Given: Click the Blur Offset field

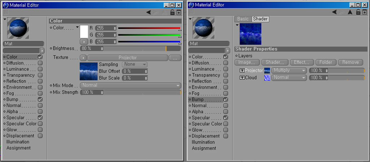Looking at the screenshot, I should (135, 71).
